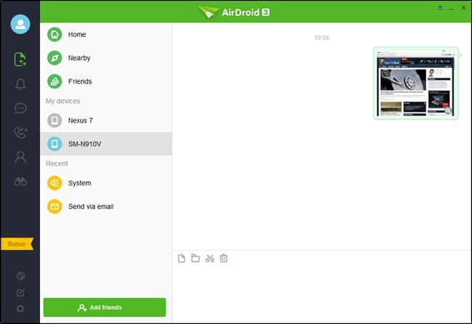The height and width of the screenshot is (324, 472).
Task: Select the file transfer icon in sidebar
Action: [20, 59]
